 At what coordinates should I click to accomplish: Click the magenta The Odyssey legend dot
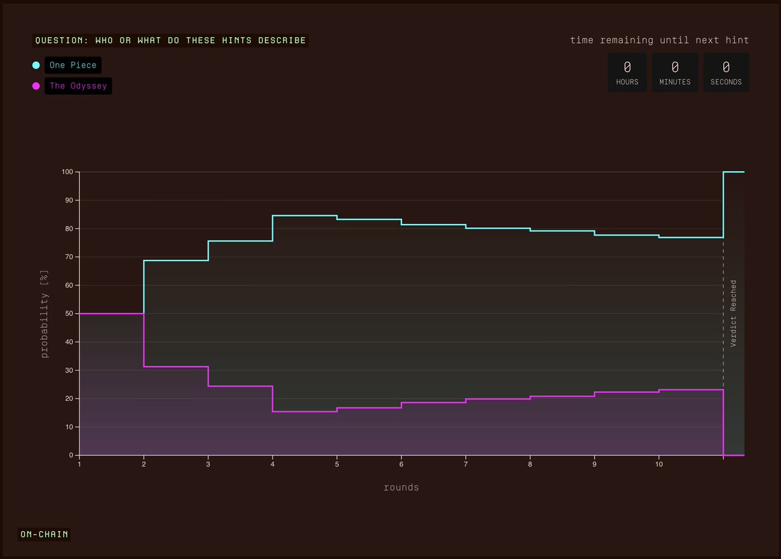coord(36,86)
